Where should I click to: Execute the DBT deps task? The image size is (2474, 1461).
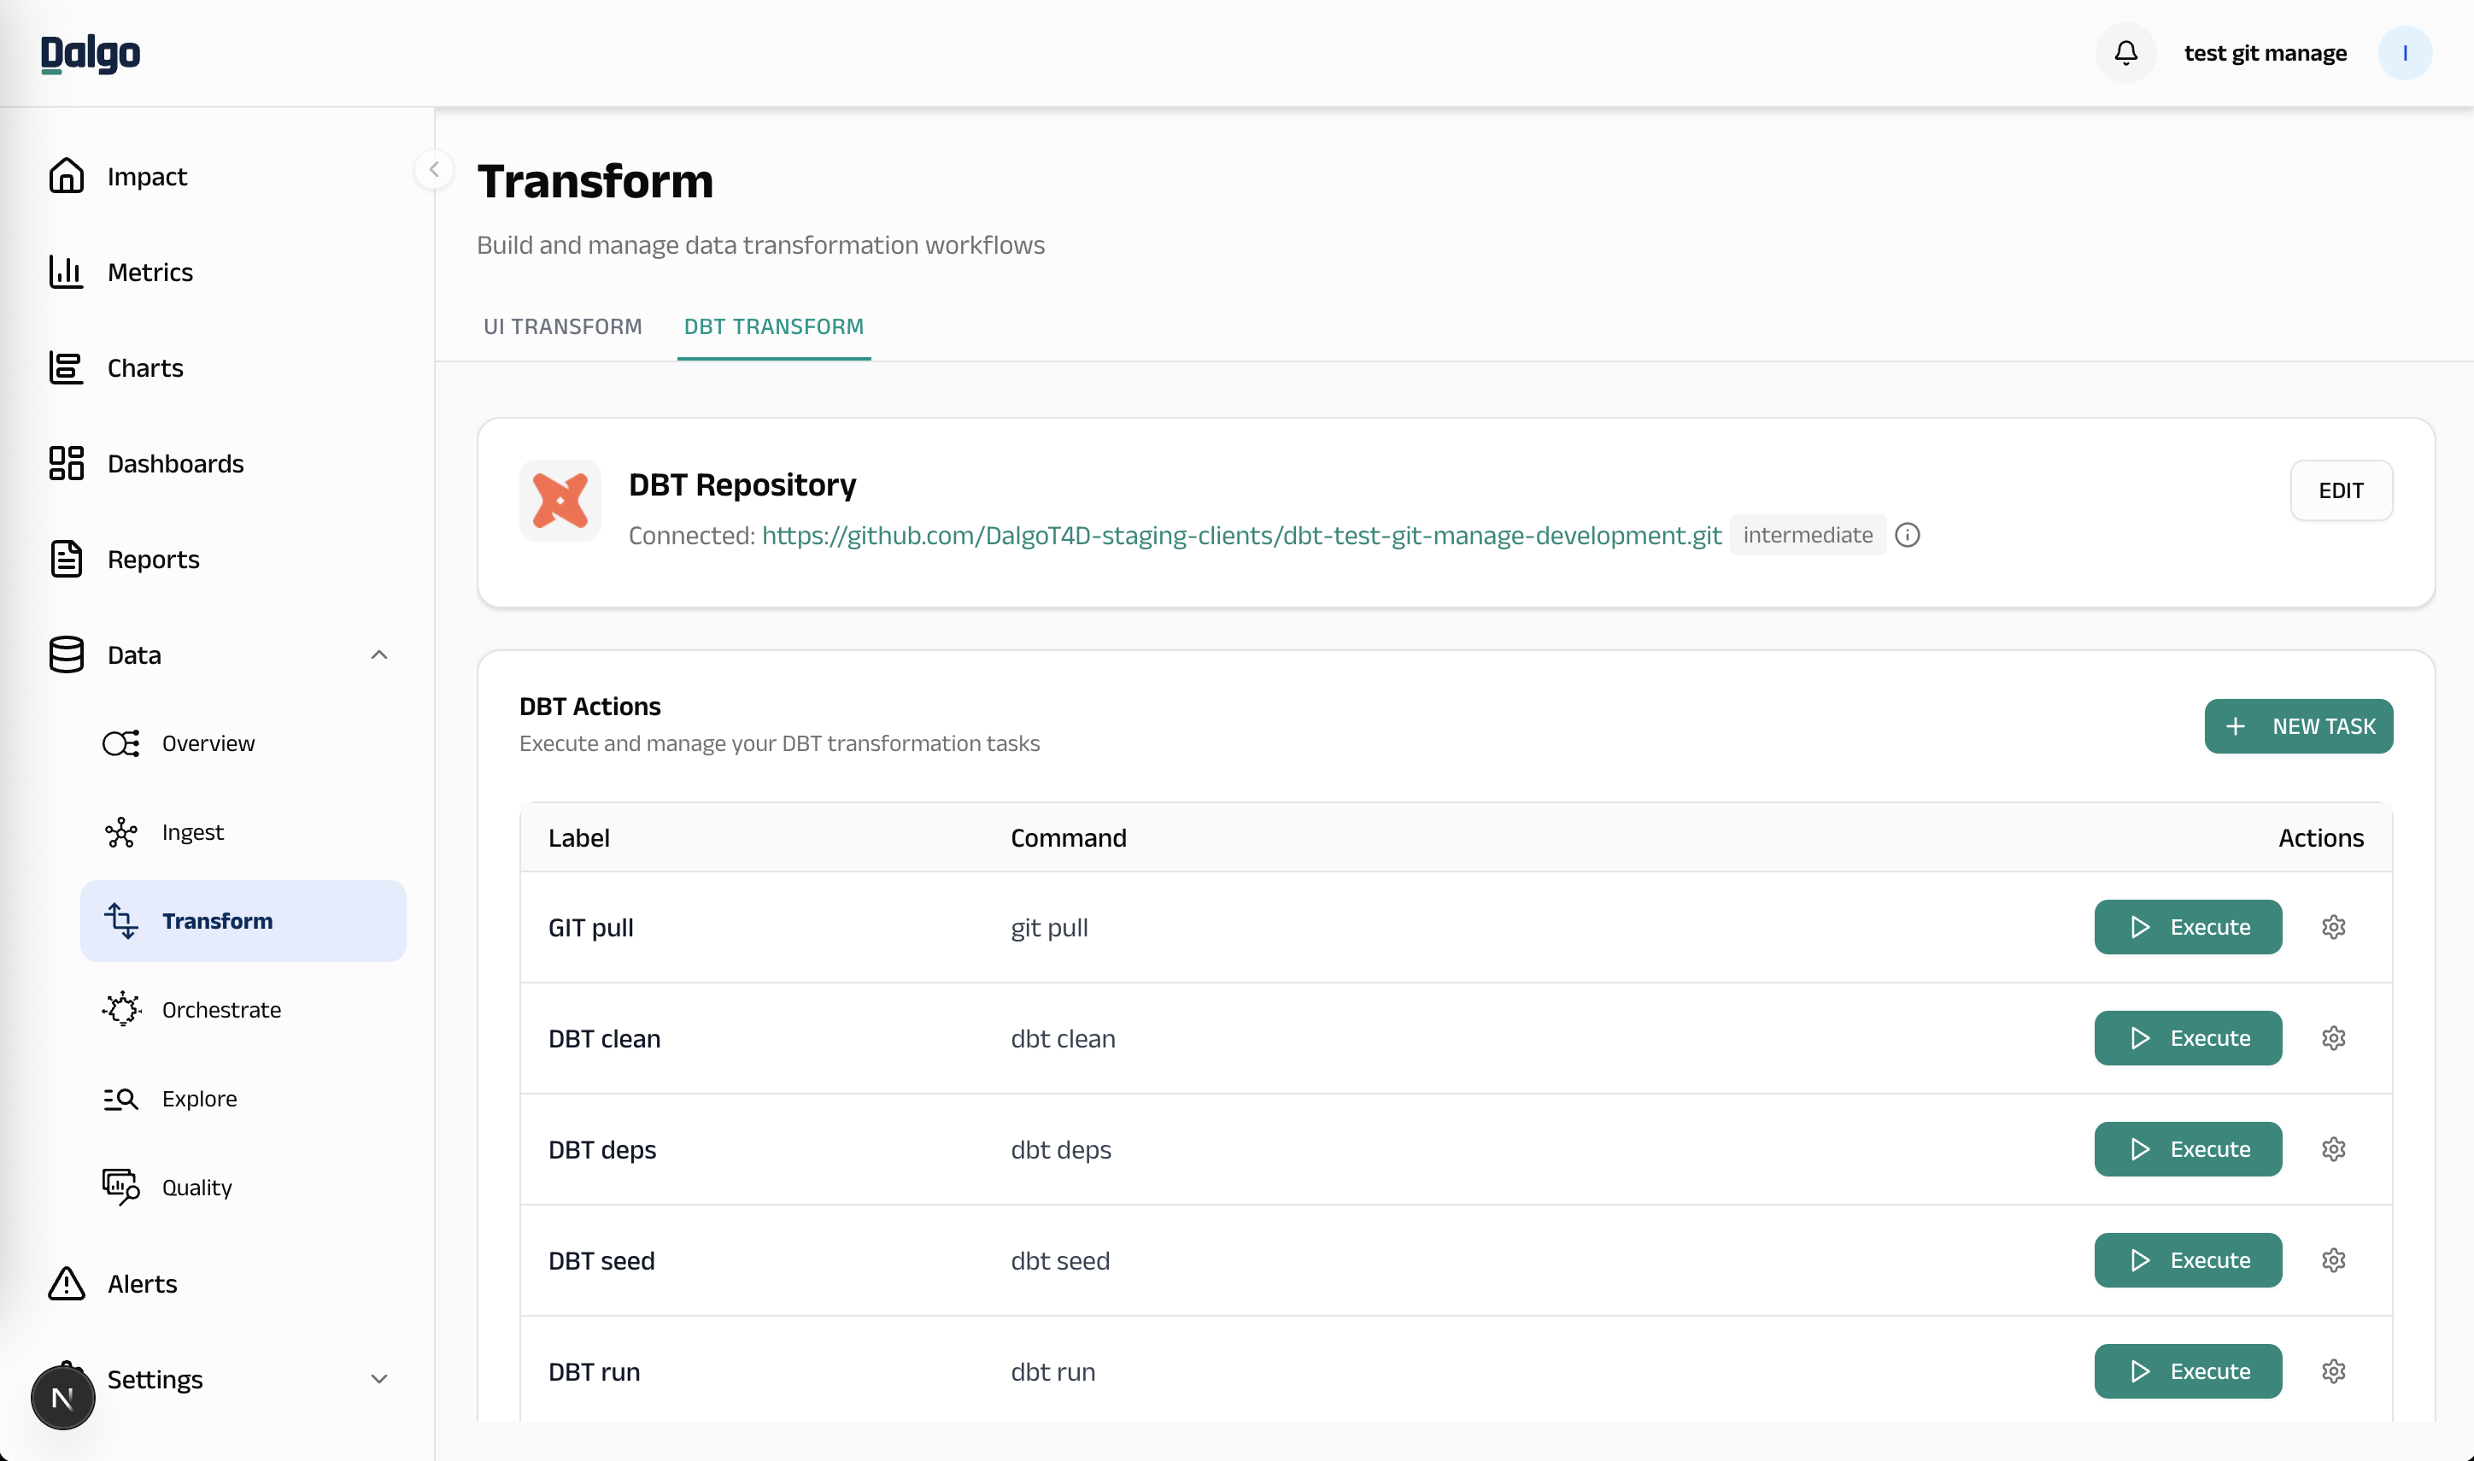click(x=2188, y=1150)
